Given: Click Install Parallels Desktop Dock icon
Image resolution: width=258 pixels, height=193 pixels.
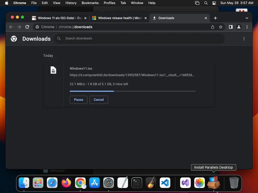Looking at the screenshot, I should coord(214,182).
